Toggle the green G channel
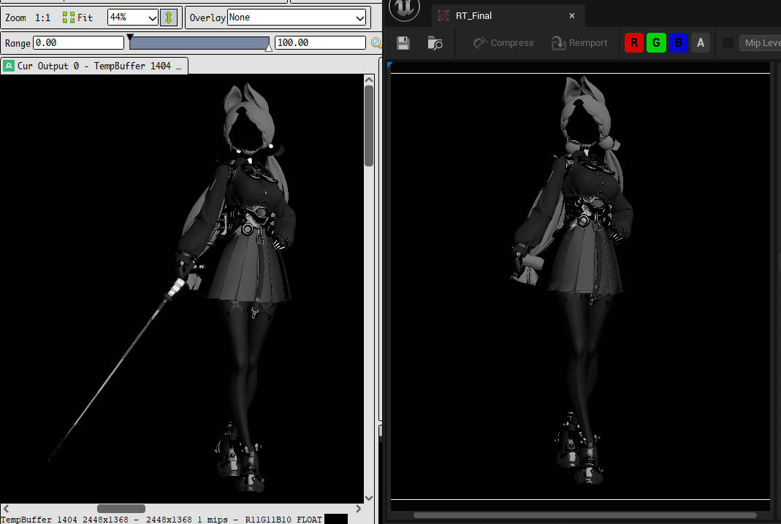The image size is (781, 524). (x=656, y=43)
